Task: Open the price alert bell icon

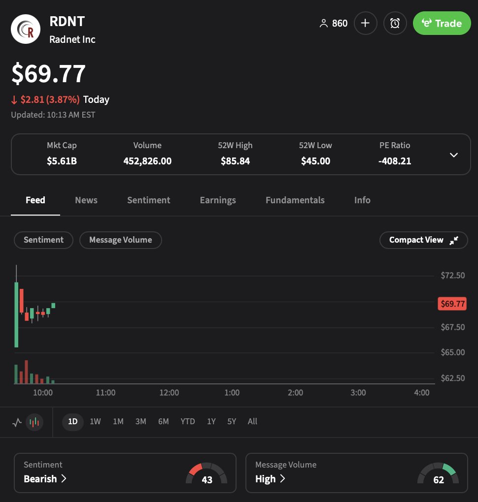Action: 395,23
